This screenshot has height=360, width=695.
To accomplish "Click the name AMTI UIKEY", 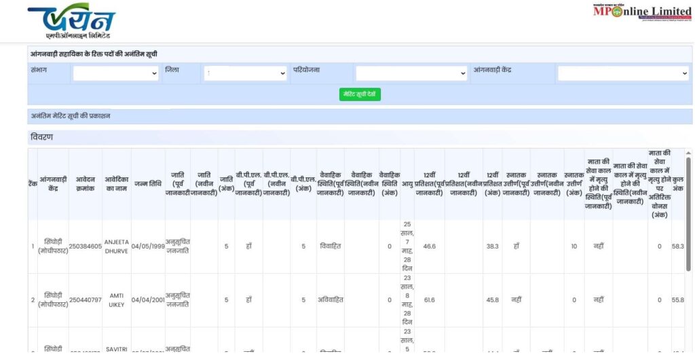I will pos(117,300).
